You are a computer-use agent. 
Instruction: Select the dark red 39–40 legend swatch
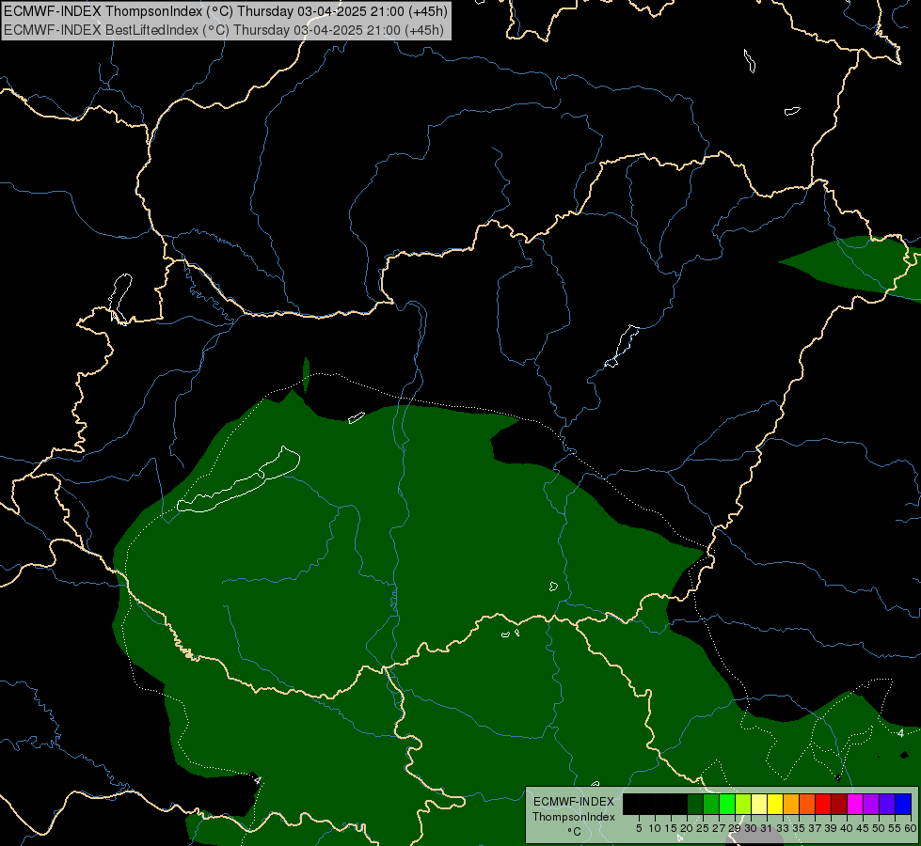(839, 804)
